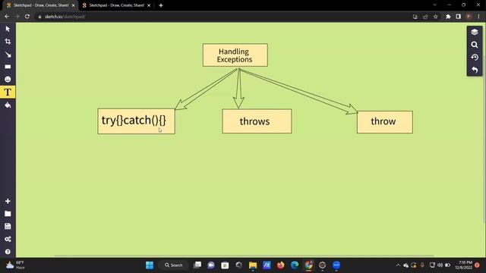Activate the Text tool

click(8, 92)
